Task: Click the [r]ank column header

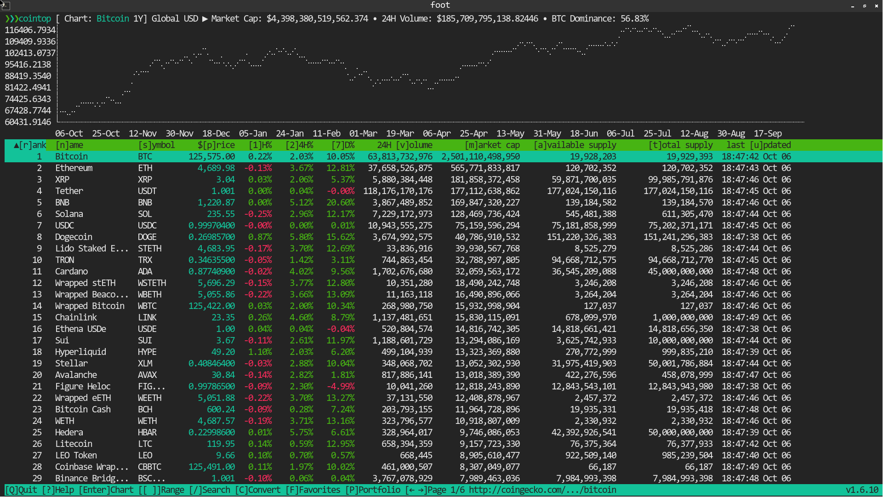Action: pyautogui.click(x=30, y=145)
